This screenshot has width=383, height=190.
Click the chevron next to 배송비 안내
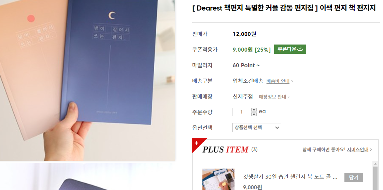coord(292,81)
